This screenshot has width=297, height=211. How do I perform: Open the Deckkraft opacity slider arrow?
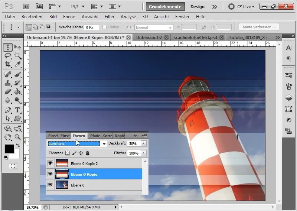pos(144,143)
